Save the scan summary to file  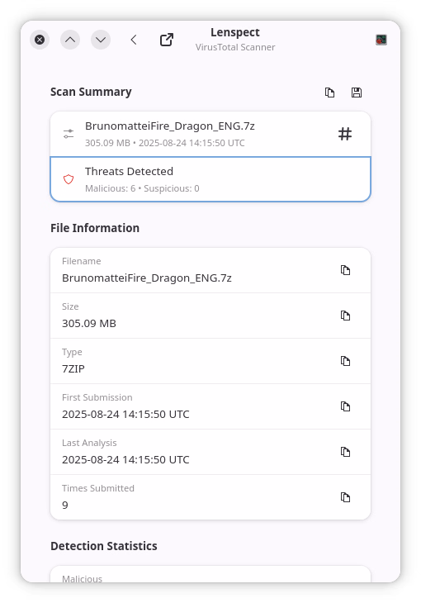point(357,93)
